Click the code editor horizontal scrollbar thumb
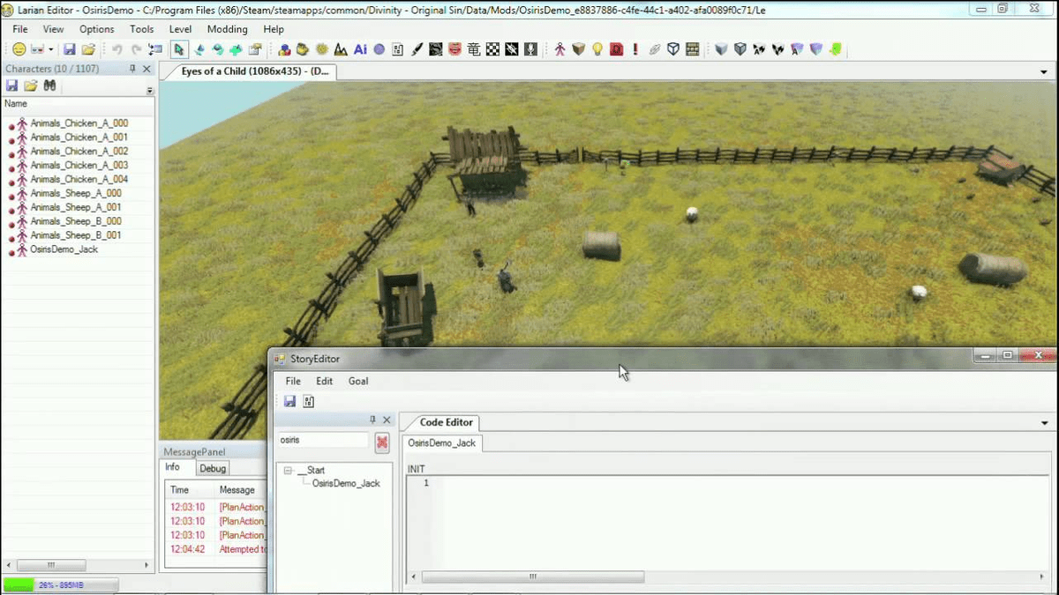This screenshot has width=1059, height=595. [x=532, y=576]
